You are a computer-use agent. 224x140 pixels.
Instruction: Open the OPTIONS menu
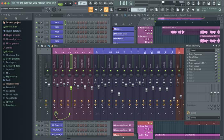[41, 3]
